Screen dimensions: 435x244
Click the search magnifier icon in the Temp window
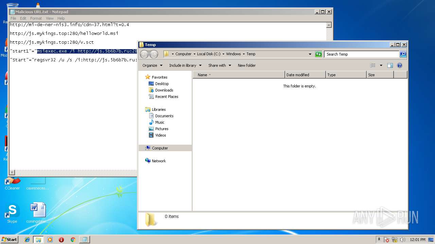click(x=403, y=54)
